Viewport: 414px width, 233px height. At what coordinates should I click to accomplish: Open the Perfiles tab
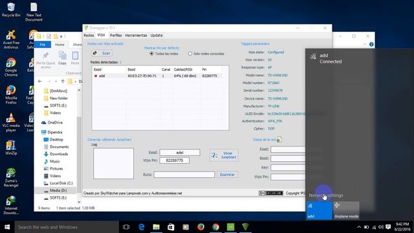116,36
